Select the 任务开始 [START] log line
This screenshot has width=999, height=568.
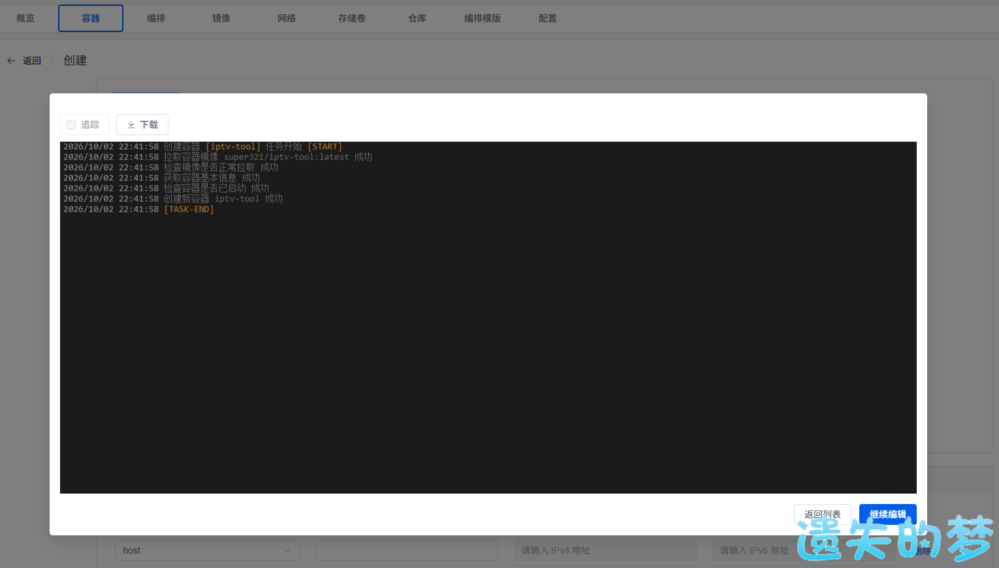202,147
